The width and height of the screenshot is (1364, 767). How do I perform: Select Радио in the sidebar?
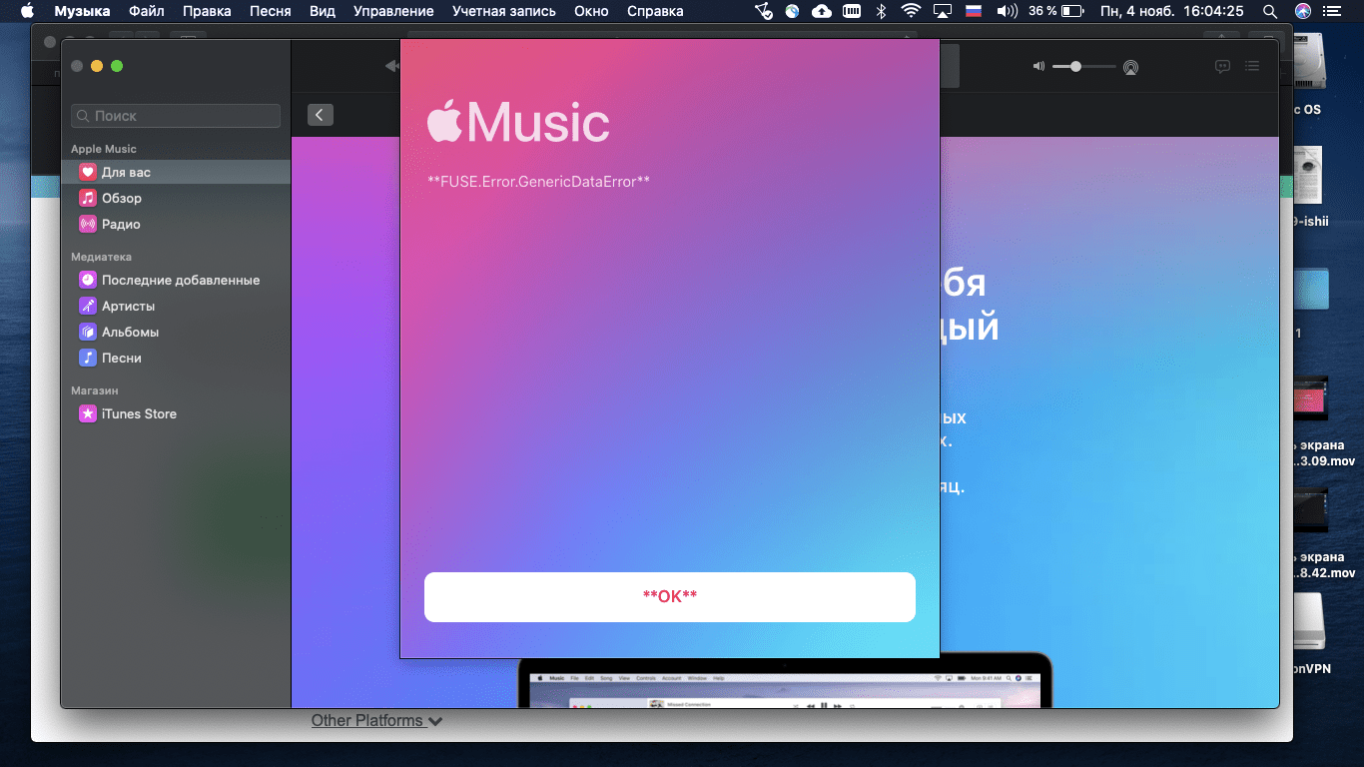(x=176, y=224)
